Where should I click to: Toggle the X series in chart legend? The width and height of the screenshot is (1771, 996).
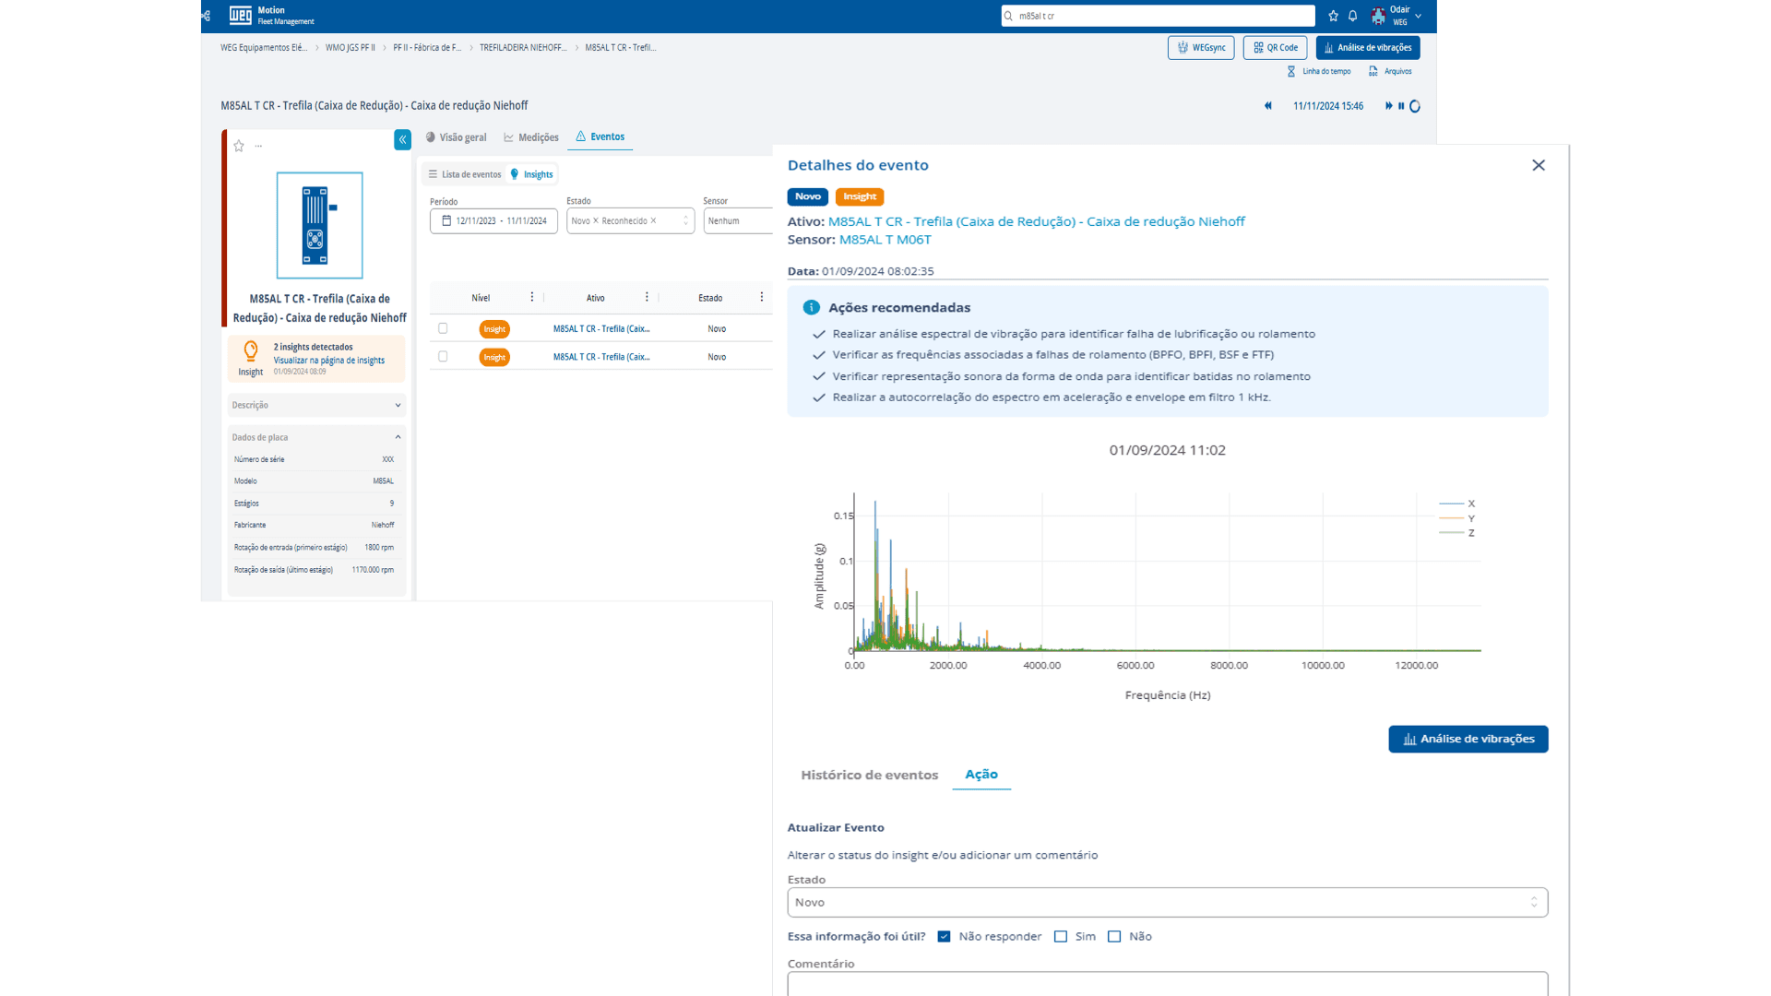pyautogui.click(x=1457, y=504)
